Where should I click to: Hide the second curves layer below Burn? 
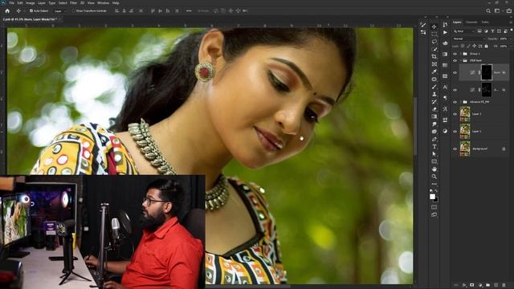[x=455, y=90]
